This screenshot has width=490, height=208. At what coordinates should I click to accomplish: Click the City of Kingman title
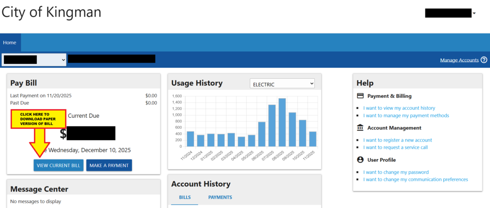[x=51, y=12]
